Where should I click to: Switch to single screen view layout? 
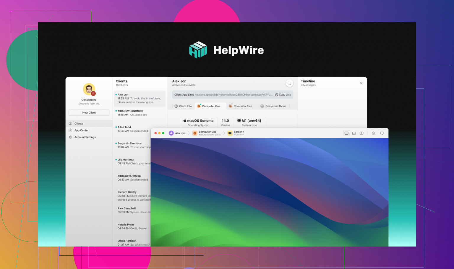[346, 133]
